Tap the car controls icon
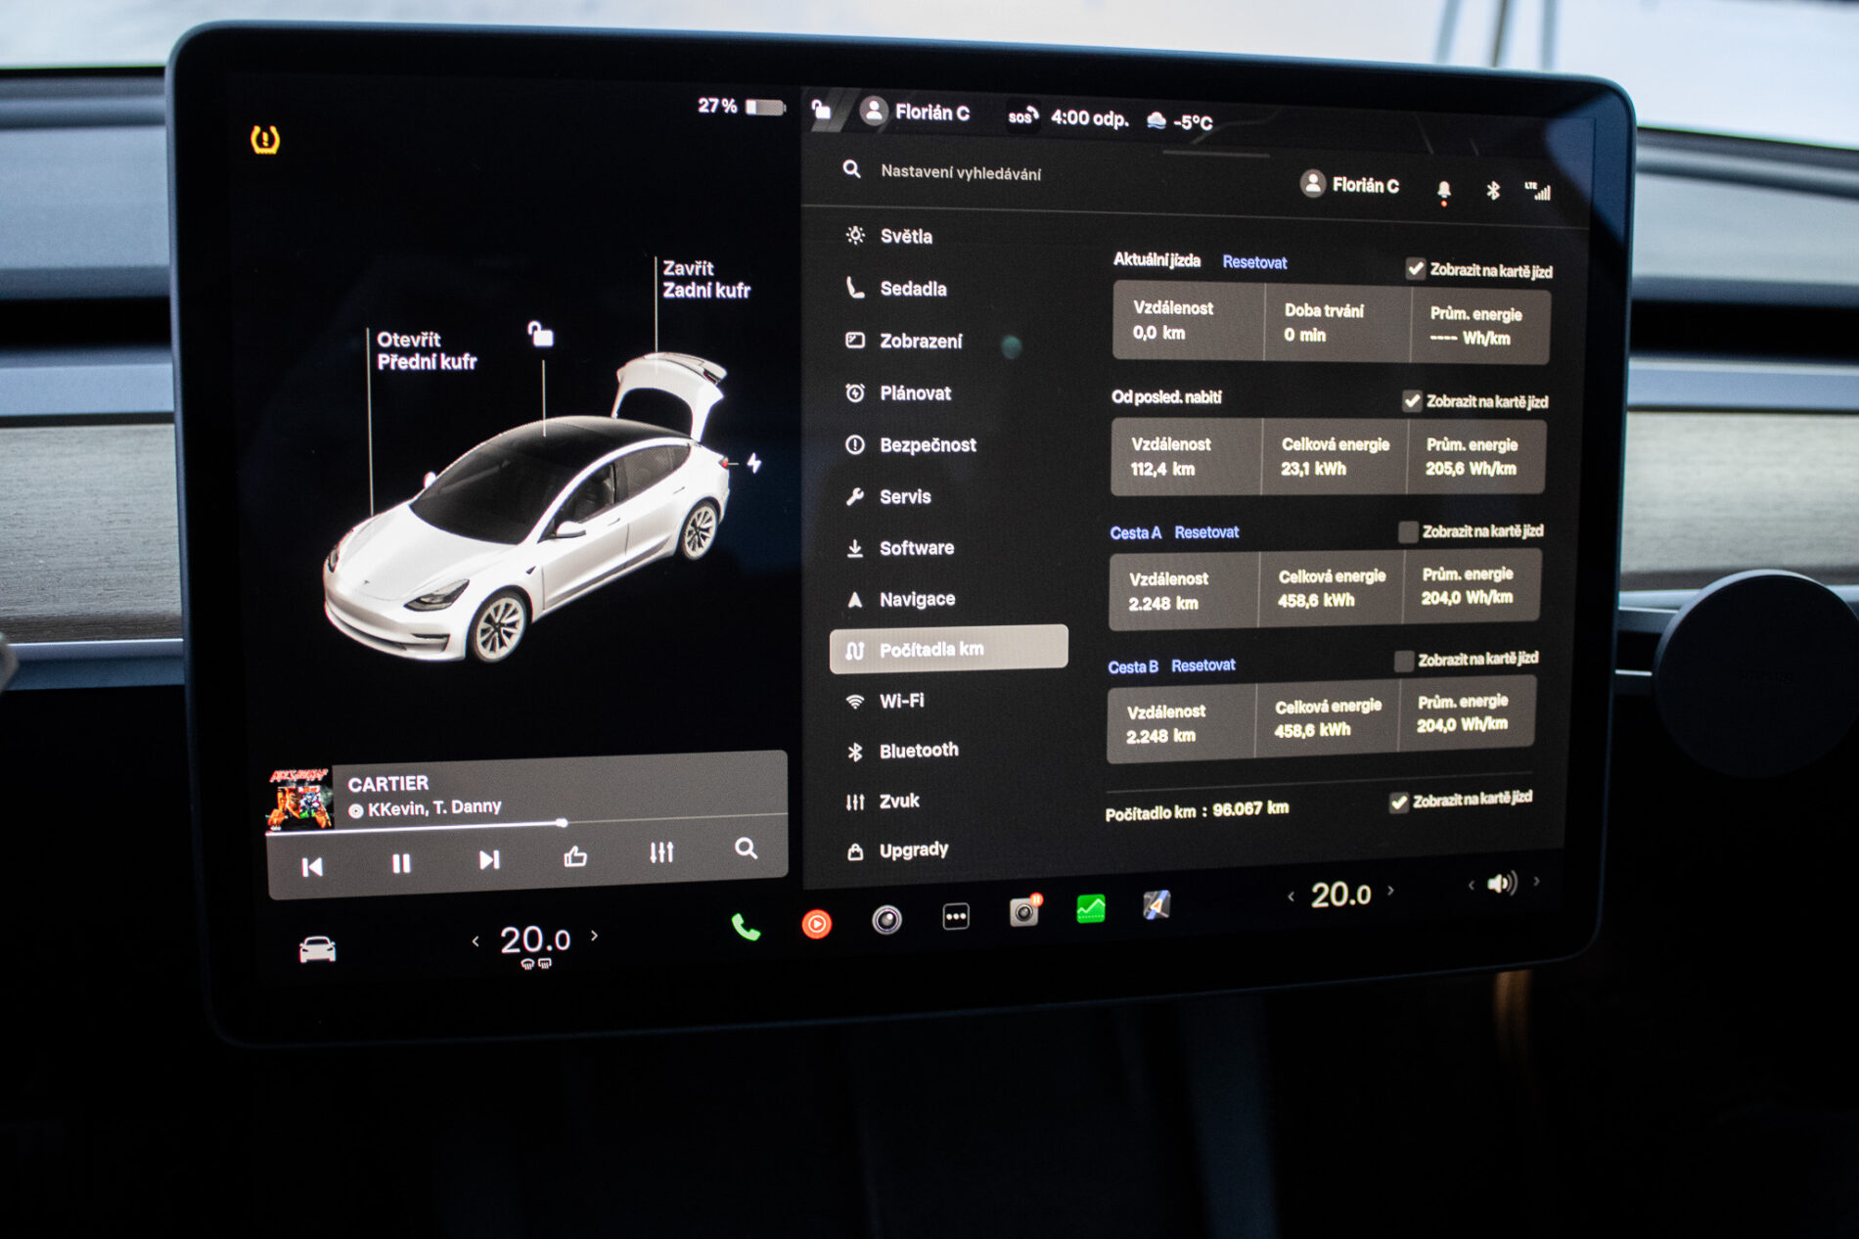The width and height of the screenshot is (1859, 1239). pyautogui.click(x=317, y=949)
